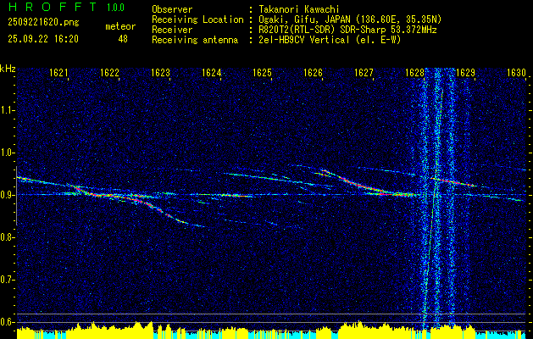Click observer name Takanori Kawachi
This screenshot has height=339, width=533.
pyautogui.click(x=299, y=9)
